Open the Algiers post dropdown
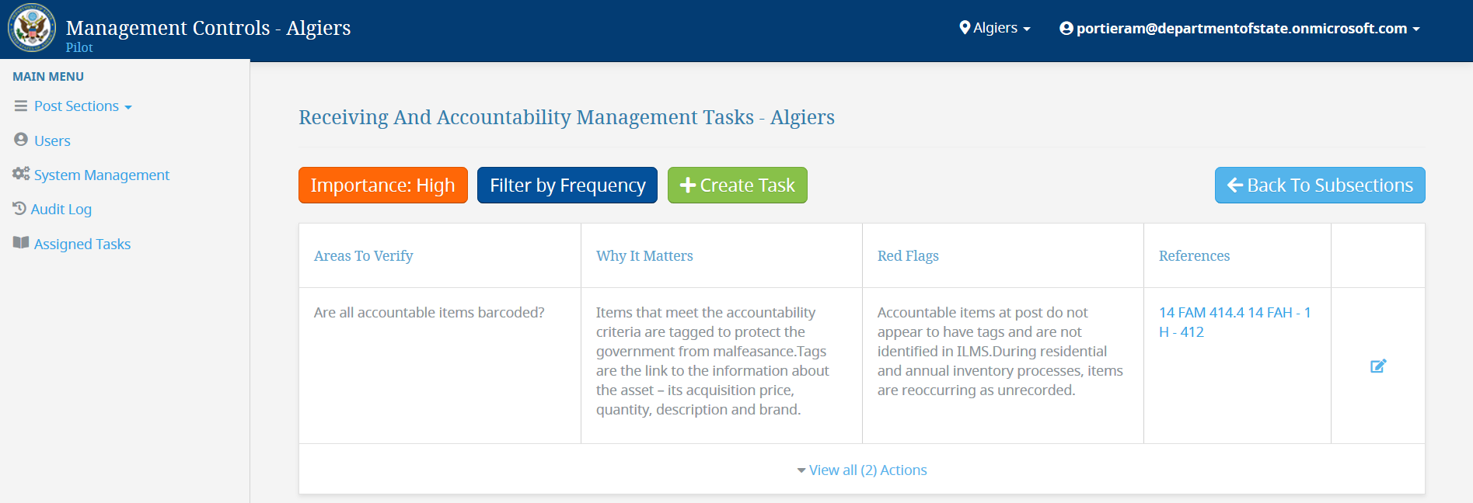Viewport: 1473px width, 503px height. [x=995, y=28]
